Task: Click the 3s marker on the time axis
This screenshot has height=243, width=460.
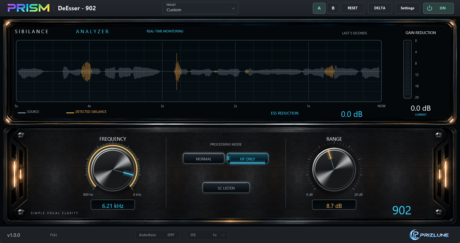Action: 162,106
